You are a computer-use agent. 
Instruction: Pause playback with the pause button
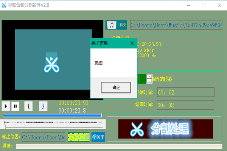pyautogui.click(x=15, y=106)
